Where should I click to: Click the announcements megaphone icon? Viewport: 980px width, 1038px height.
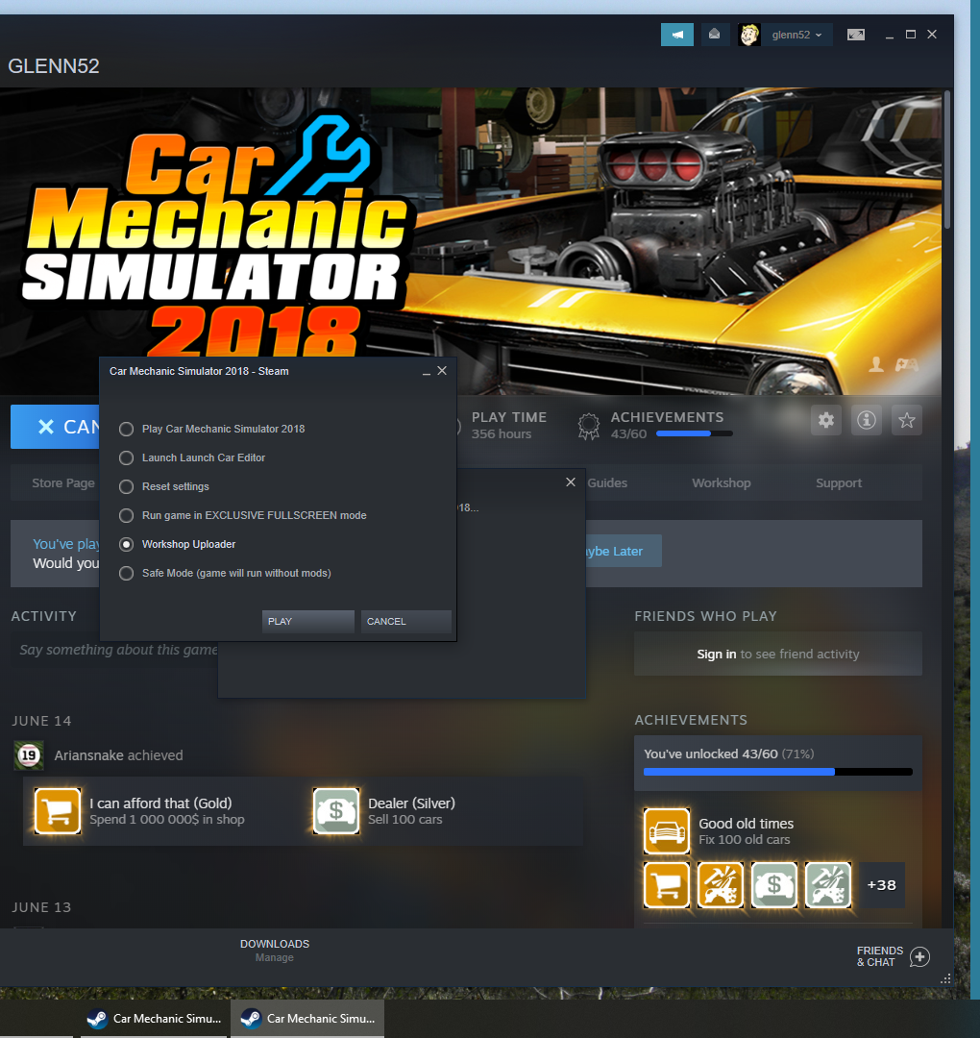(677, 35)
